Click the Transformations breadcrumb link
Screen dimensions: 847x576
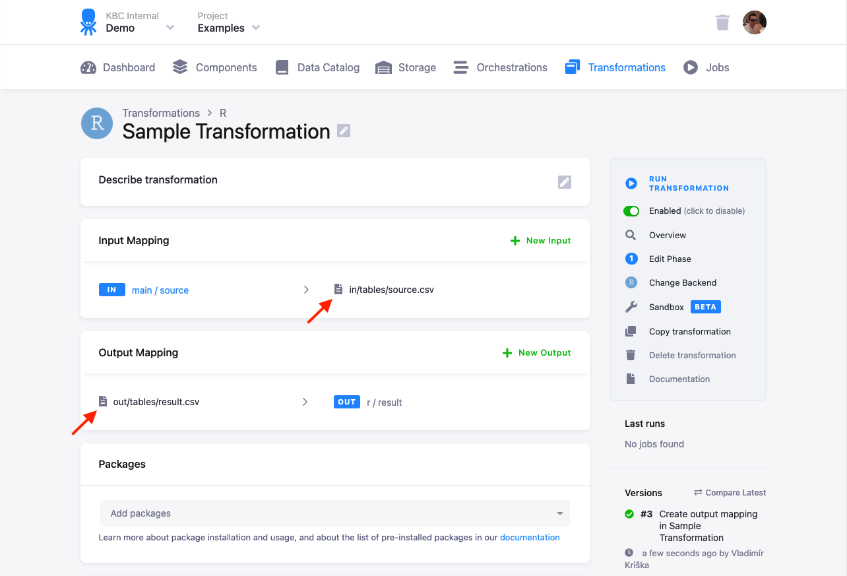pyautogui.click(x=161, y=113)
